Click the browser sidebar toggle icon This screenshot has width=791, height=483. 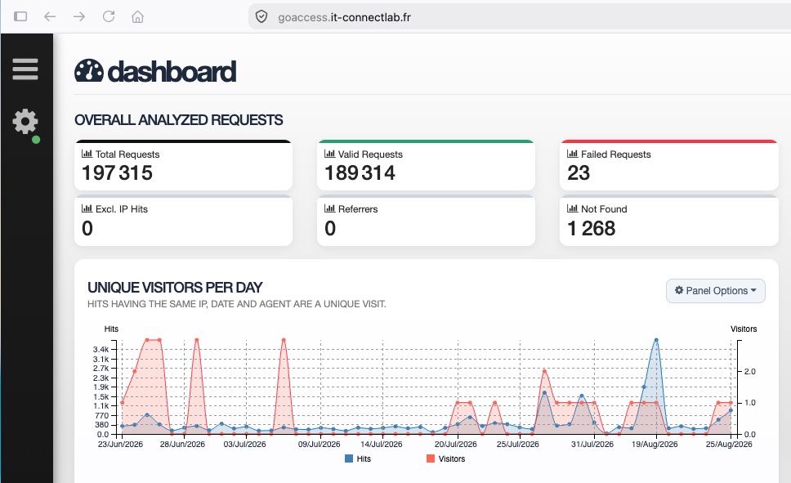[20, 16]
